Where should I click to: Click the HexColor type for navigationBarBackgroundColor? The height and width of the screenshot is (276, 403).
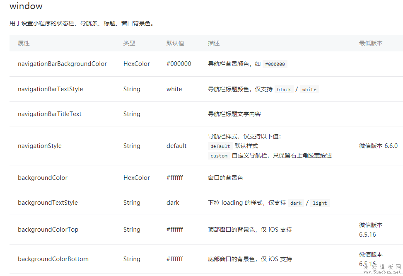tap(137, 64)
